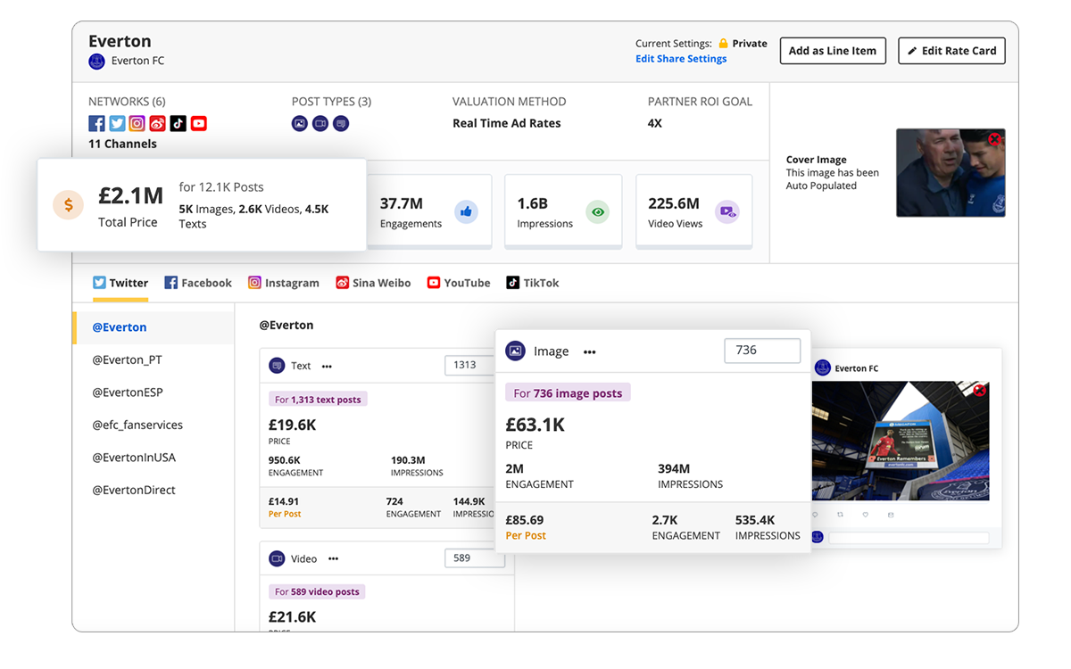This screenshot has height=669, width=1071.
Task: Click the Facebook network icon
Action: (x=96, y=124)
